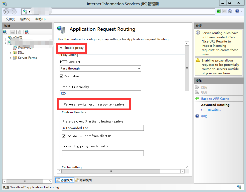Open the URL Rewrite... link
The height and width of the screenshot is (192, 246).
(211, 110)
